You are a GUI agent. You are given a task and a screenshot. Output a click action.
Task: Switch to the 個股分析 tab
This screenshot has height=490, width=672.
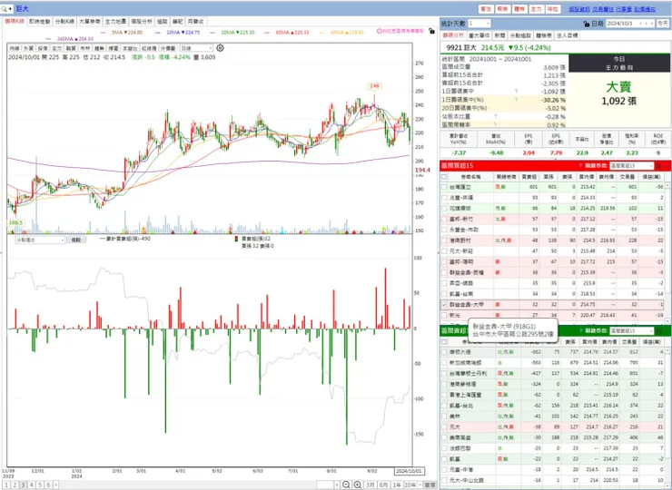142,22
